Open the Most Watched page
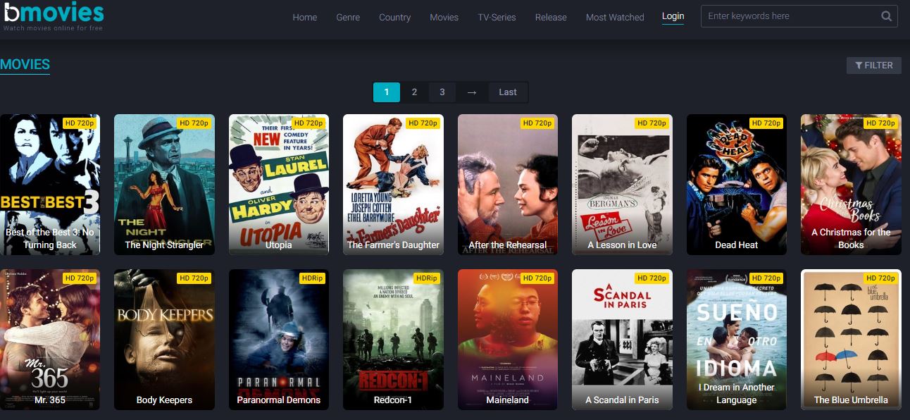The height and width of the screenshot is (420, 910). pos(615,17)
